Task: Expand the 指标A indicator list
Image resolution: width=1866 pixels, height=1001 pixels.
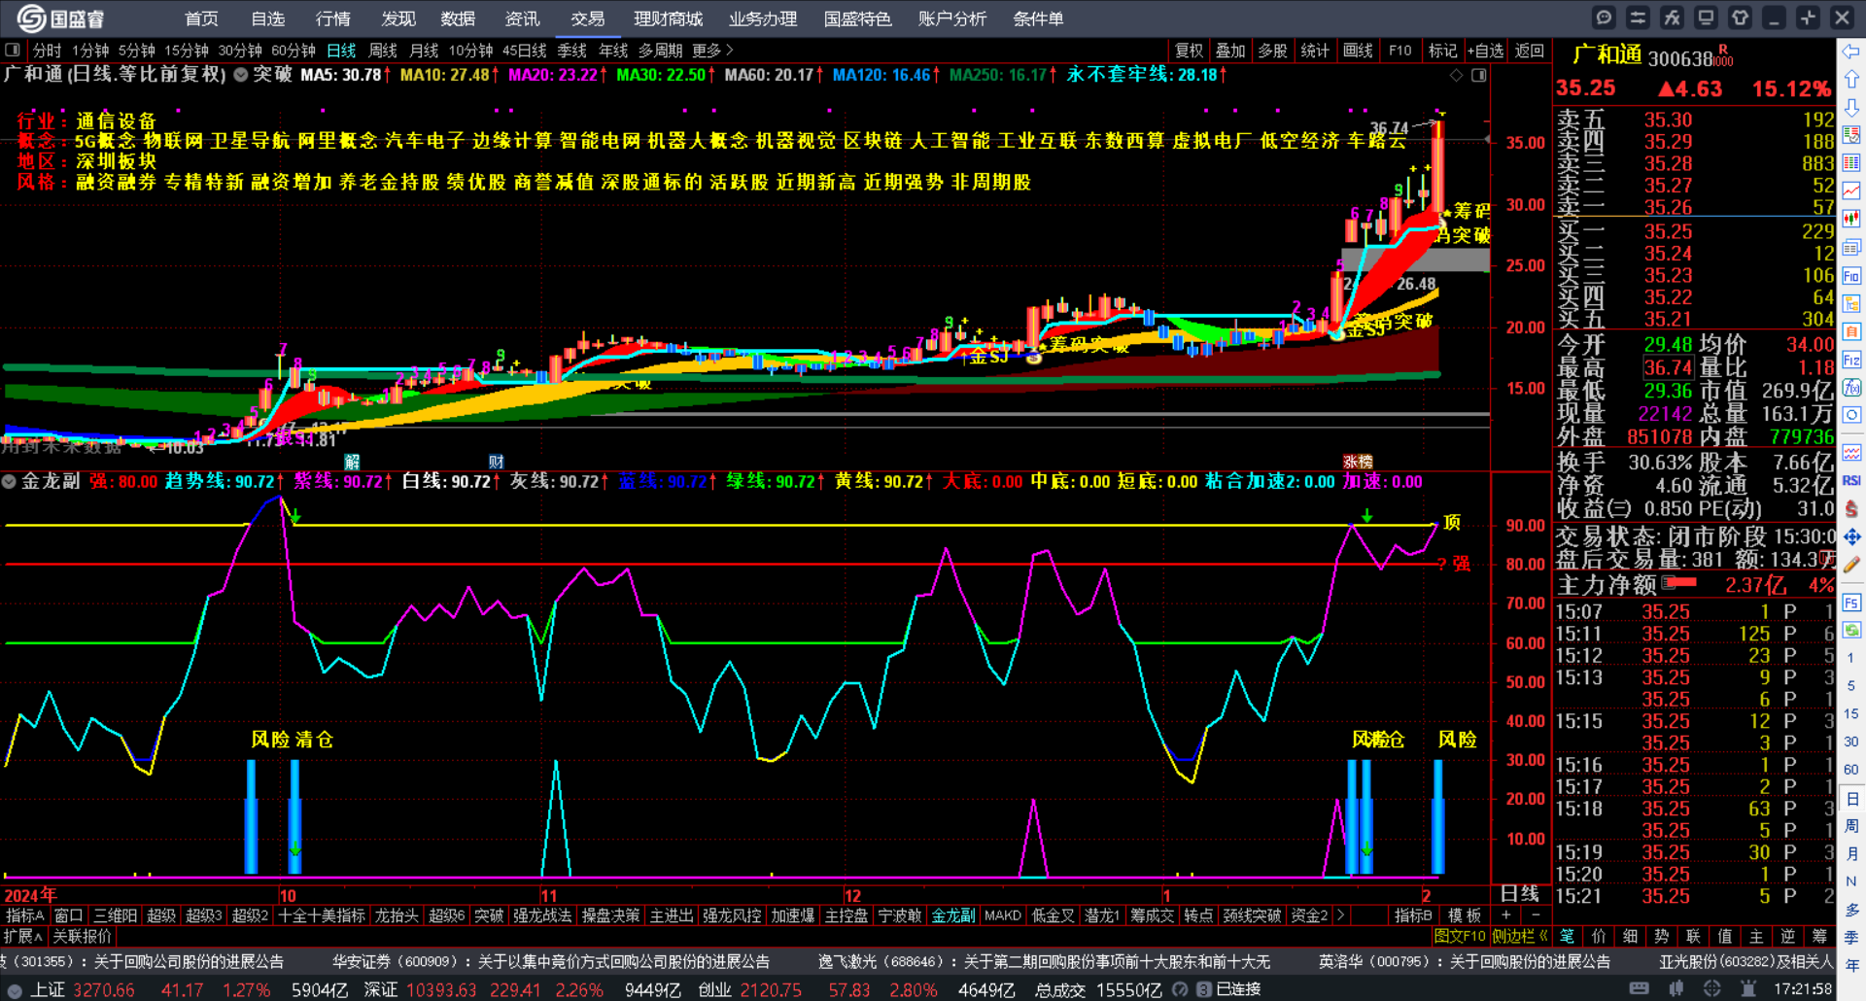Action: point(25,915)
